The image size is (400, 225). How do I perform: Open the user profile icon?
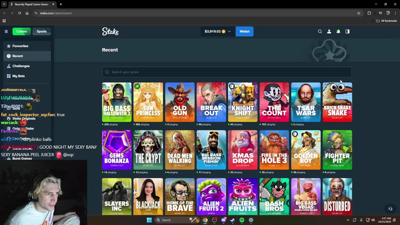point(329,31)
